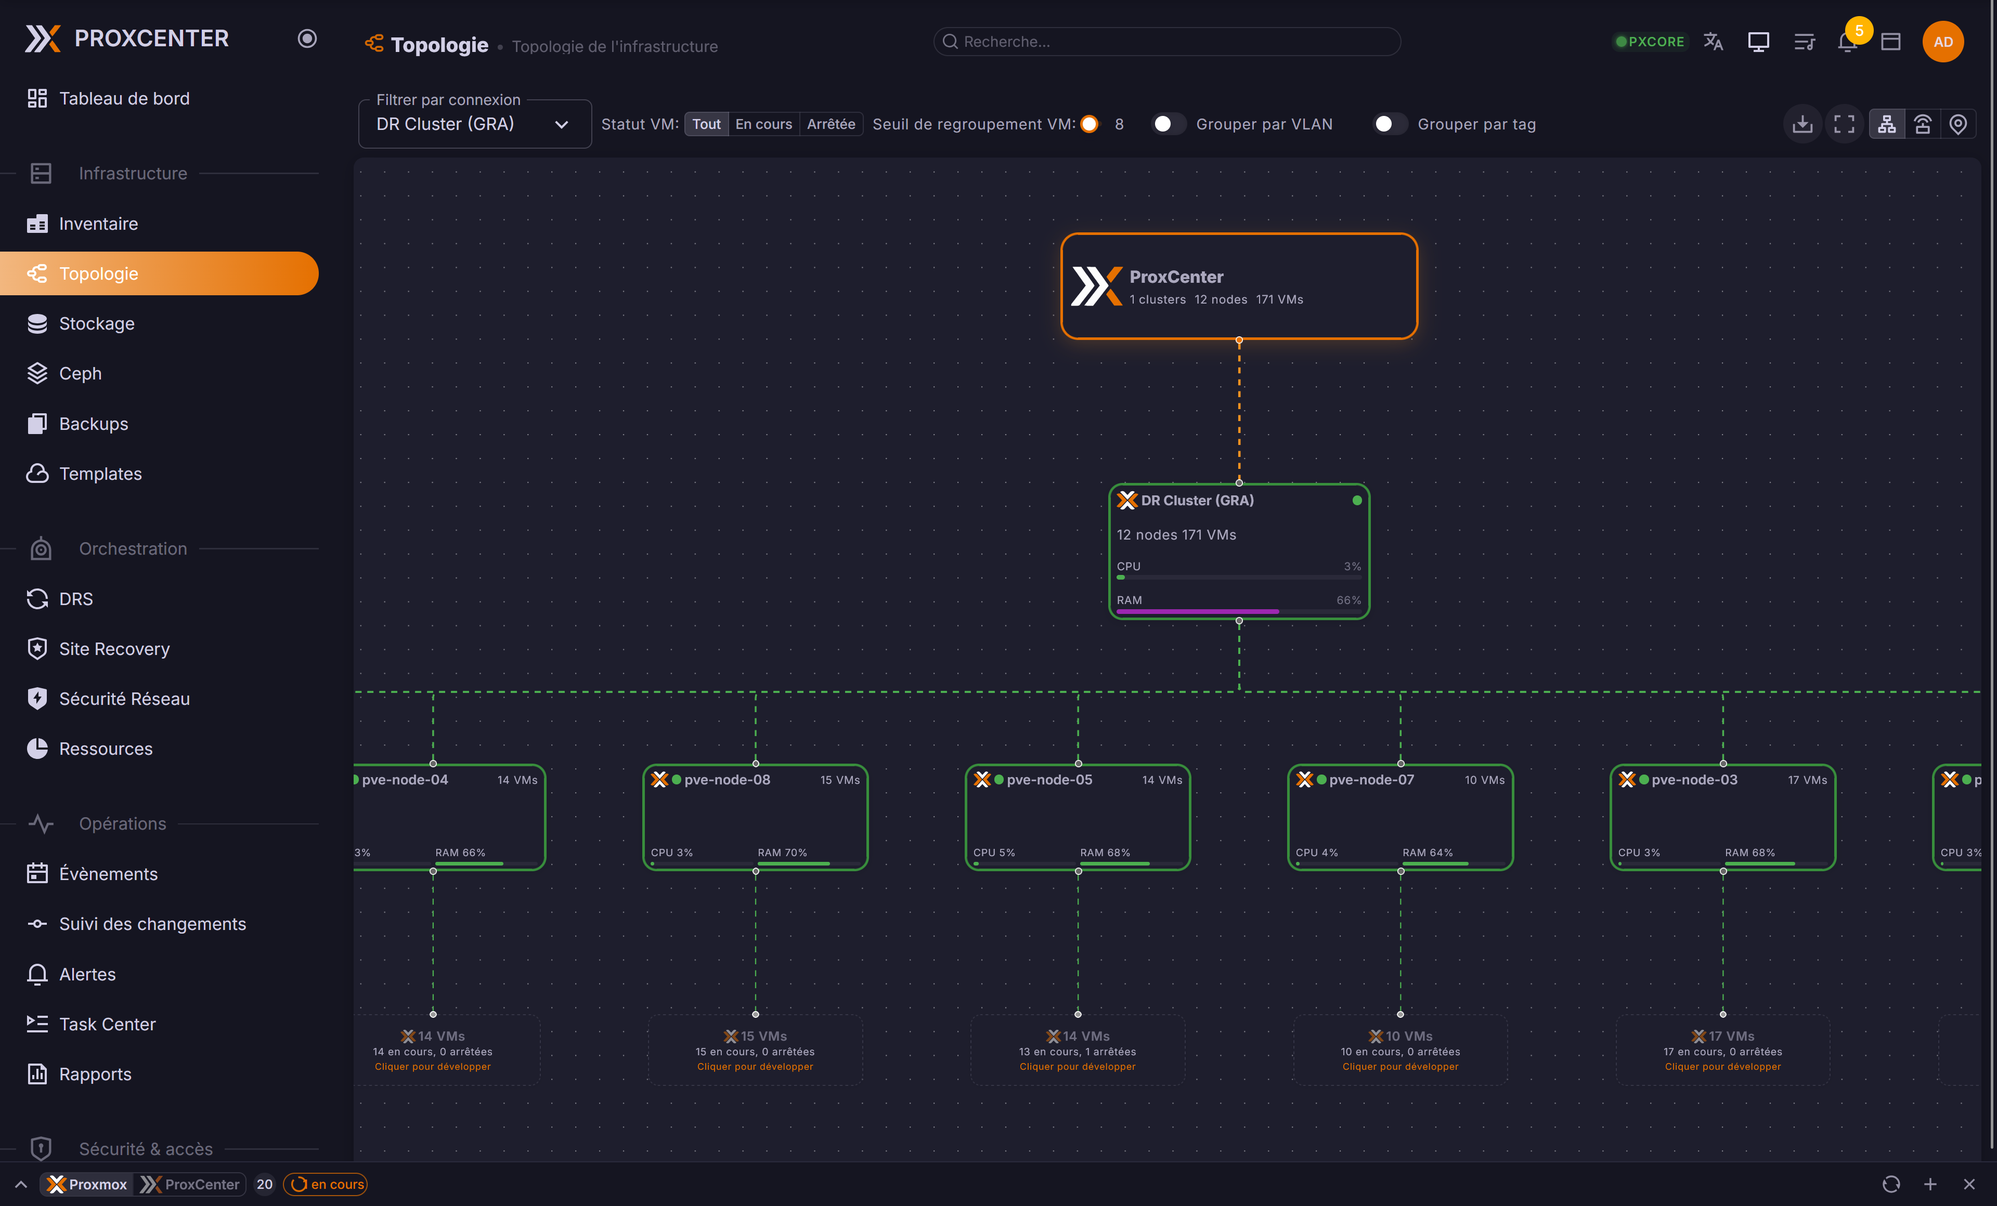This screenshot has height=1206, width=1997.
Task: Click the window layout icon in header
Action: click(1891, 41)
